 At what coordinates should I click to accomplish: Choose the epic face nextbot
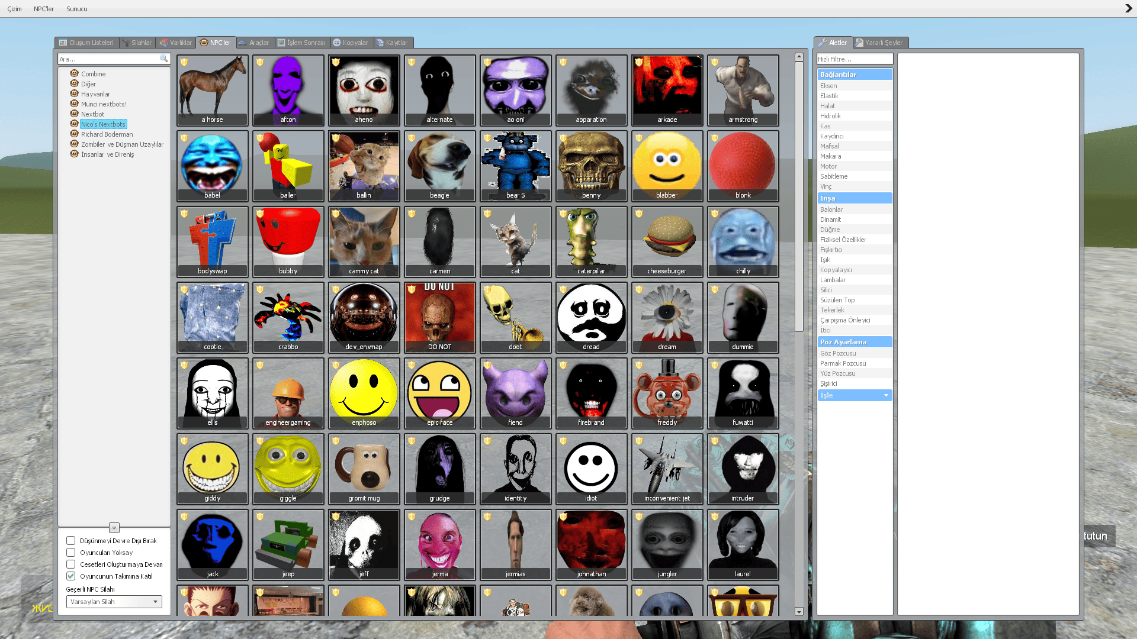pos(439,393)
